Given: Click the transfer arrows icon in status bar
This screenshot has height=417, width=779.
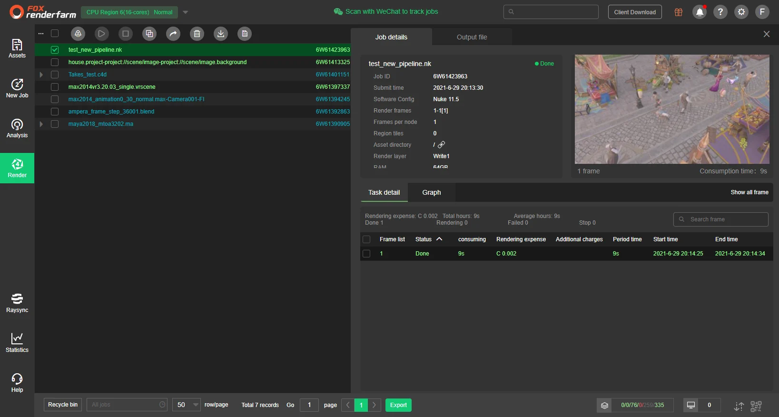Looking at the screenshot, I should 739,406.
